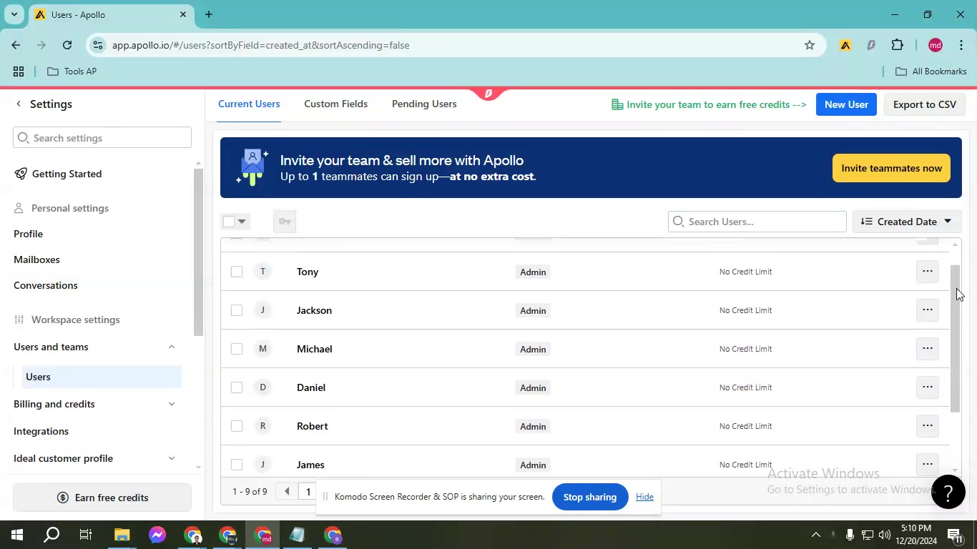Image resolution: width=977 pixels, height=549 pixels.
Task: Click the key icon above the users list
Action: coord(285,222)
